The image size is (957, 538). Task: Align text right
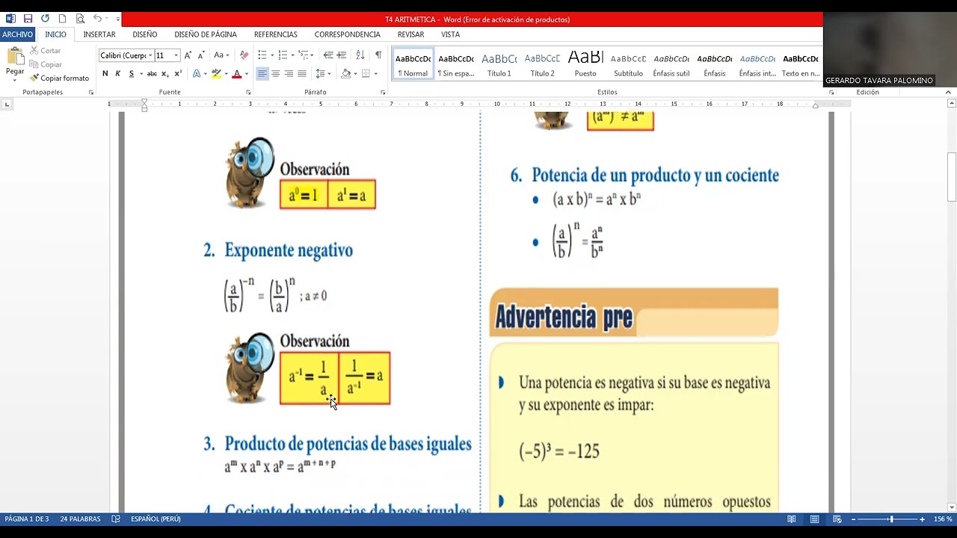pyautogui.click(x=289, y=73)
